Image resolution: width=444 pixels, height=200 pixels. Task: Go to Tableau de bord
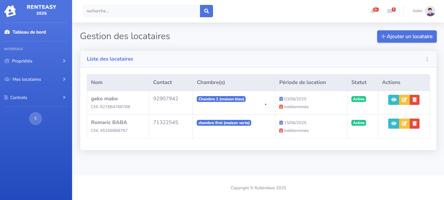click(x=25, y=32)
